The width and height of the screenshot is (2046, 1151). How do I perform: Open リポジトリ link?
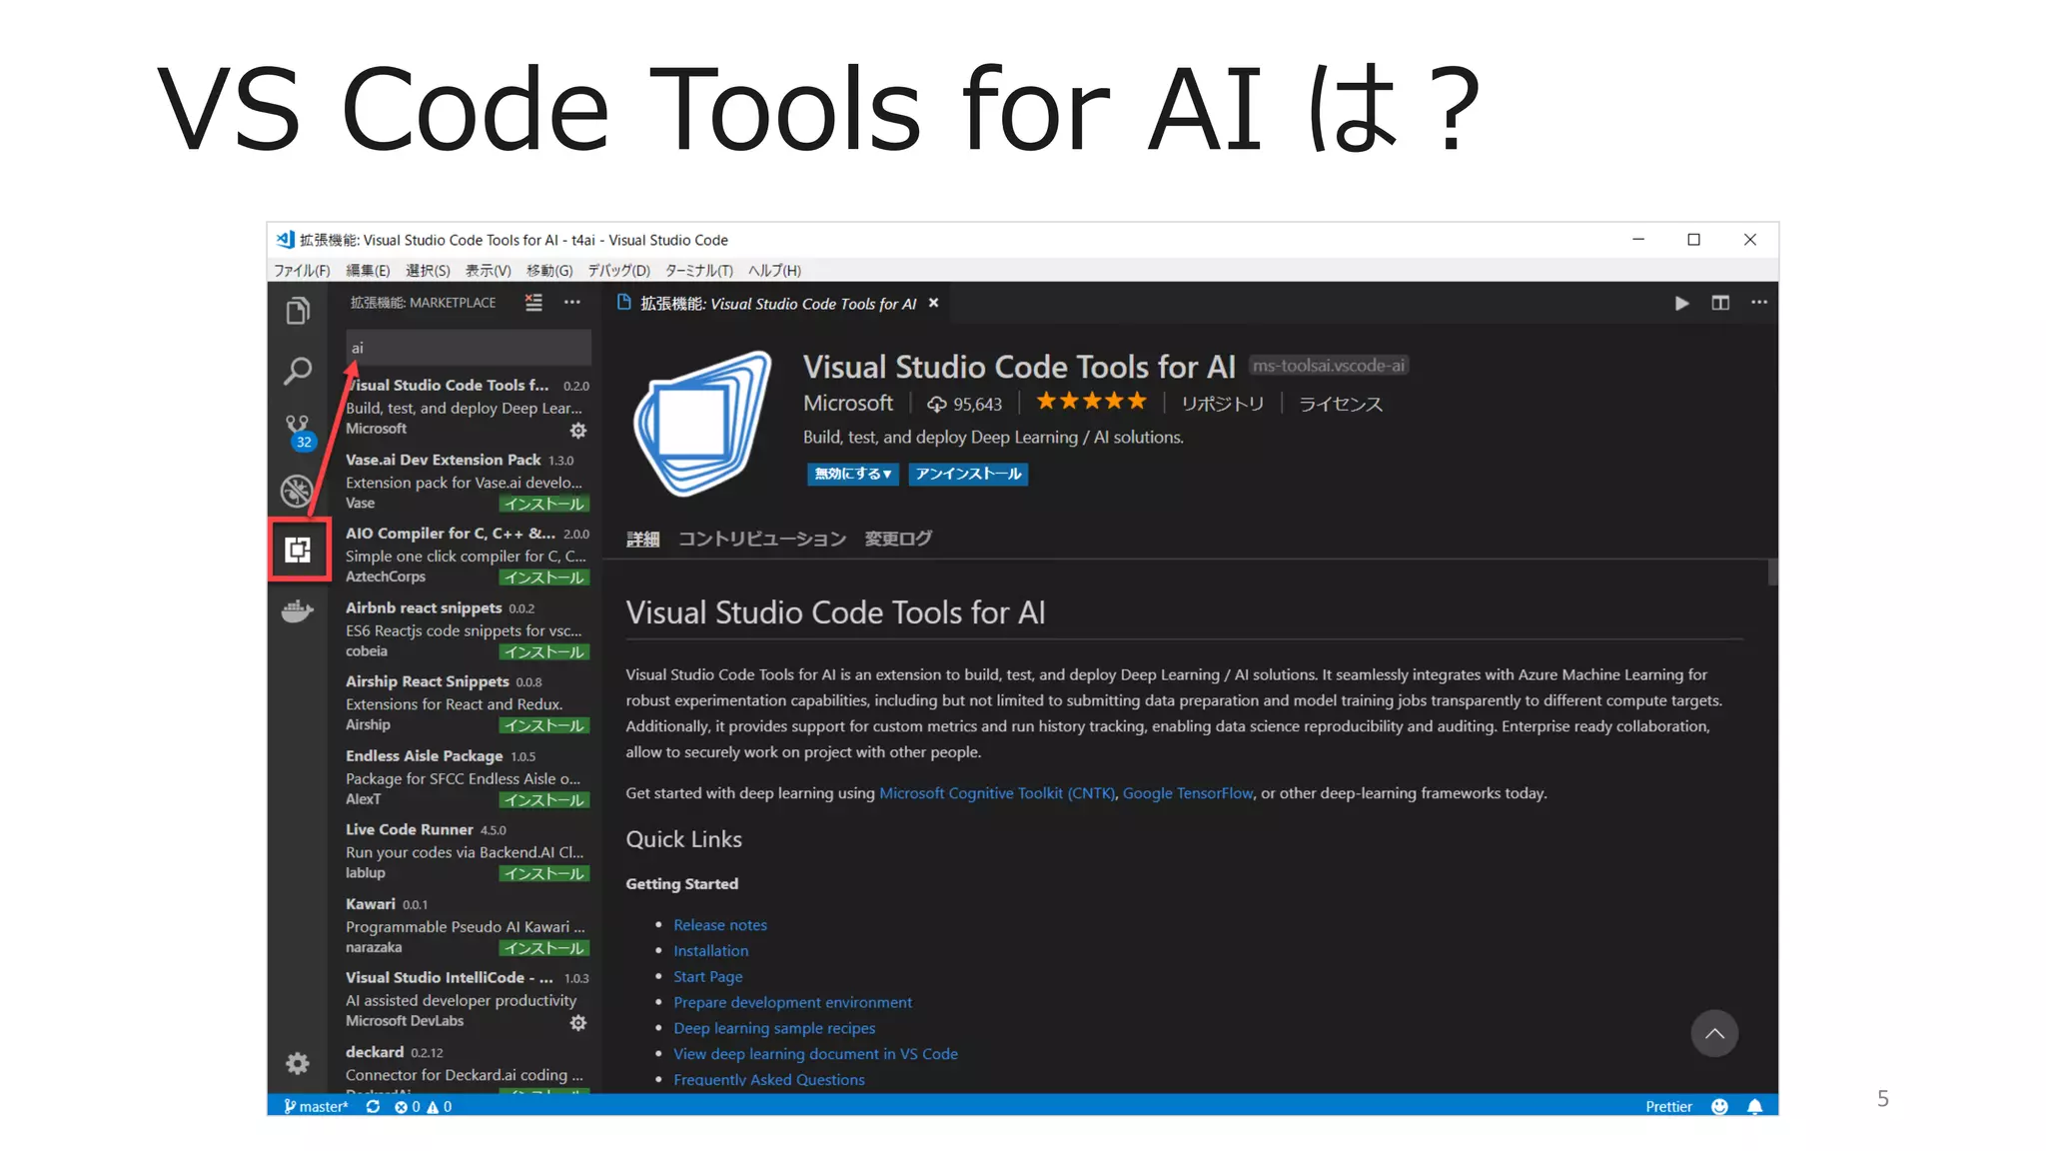[1223, 404]
